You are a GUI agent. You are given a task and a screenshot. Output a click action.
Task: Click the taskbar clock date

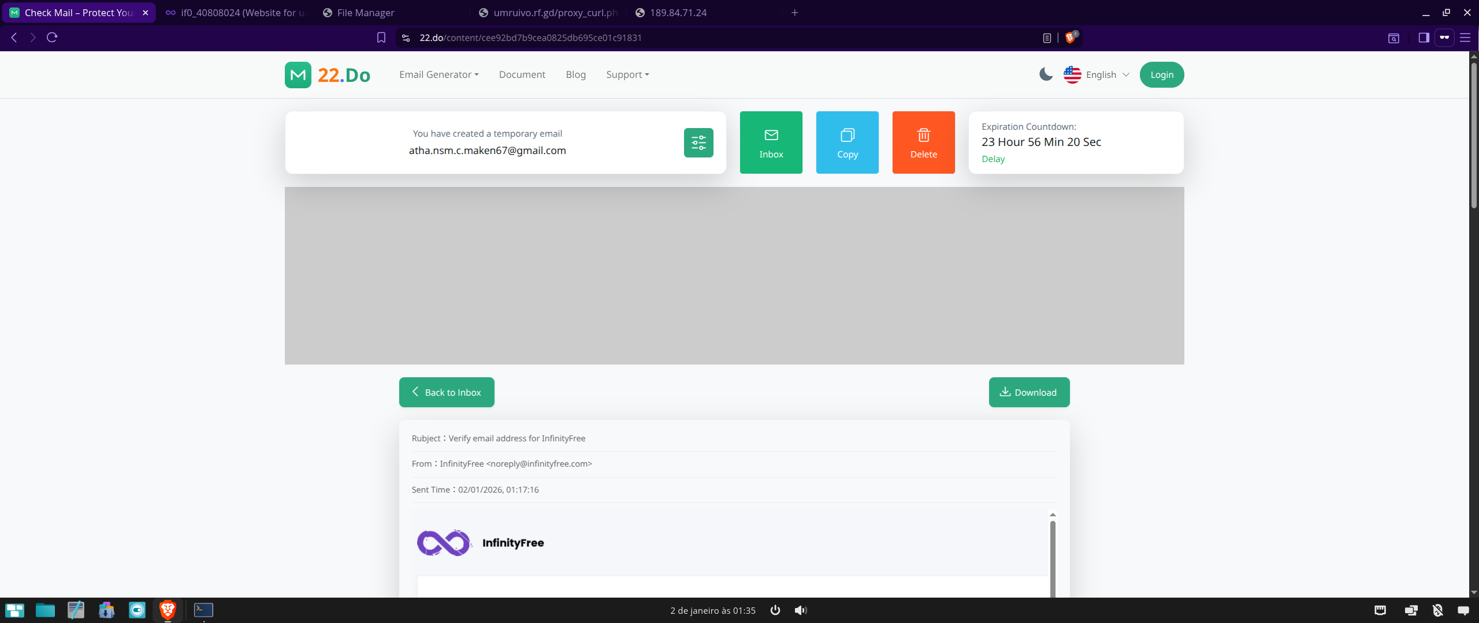[712, 610]
